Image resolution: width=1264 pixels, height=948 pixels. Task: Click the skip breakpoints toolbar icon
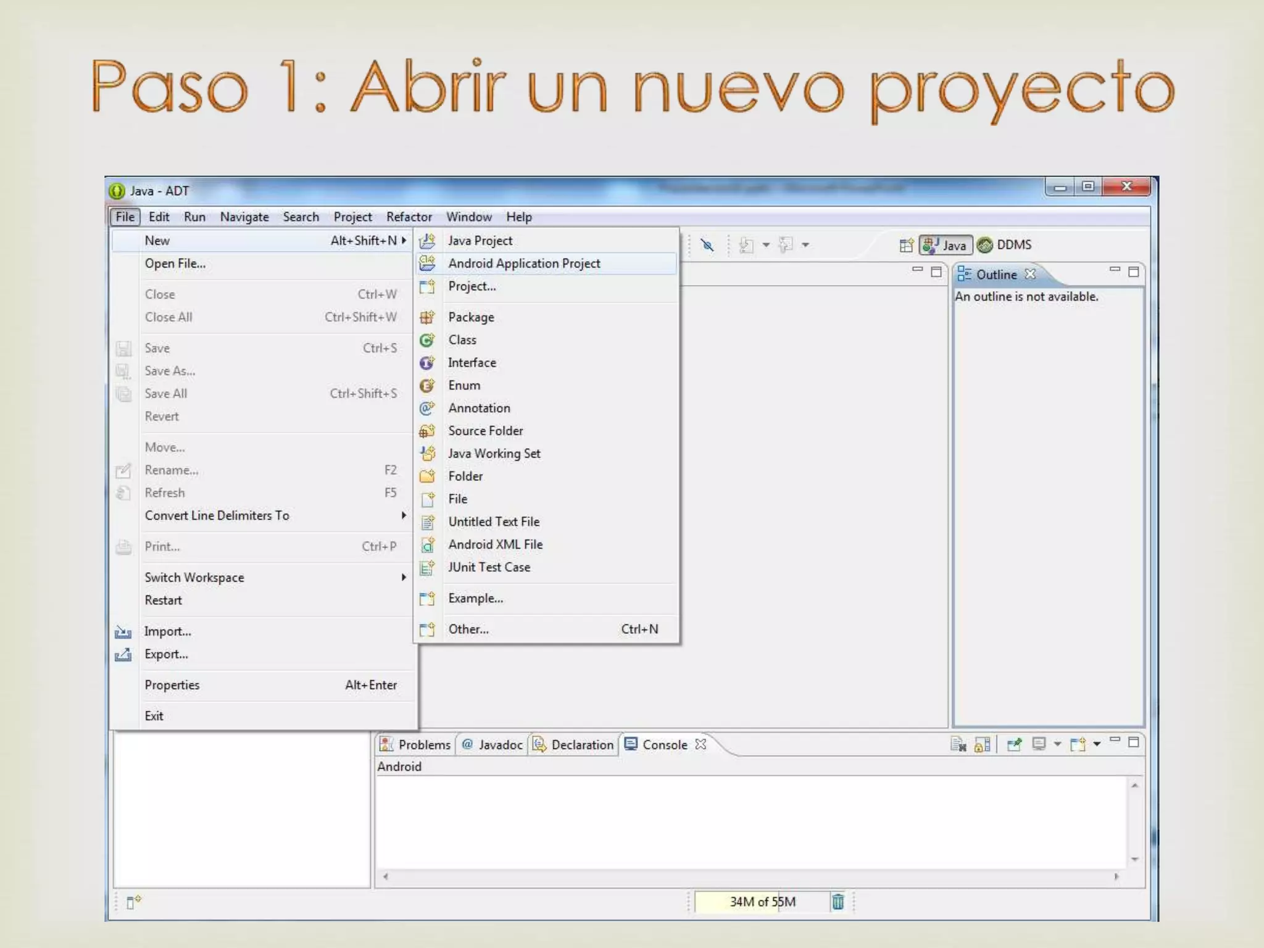(x=707, y=246)
